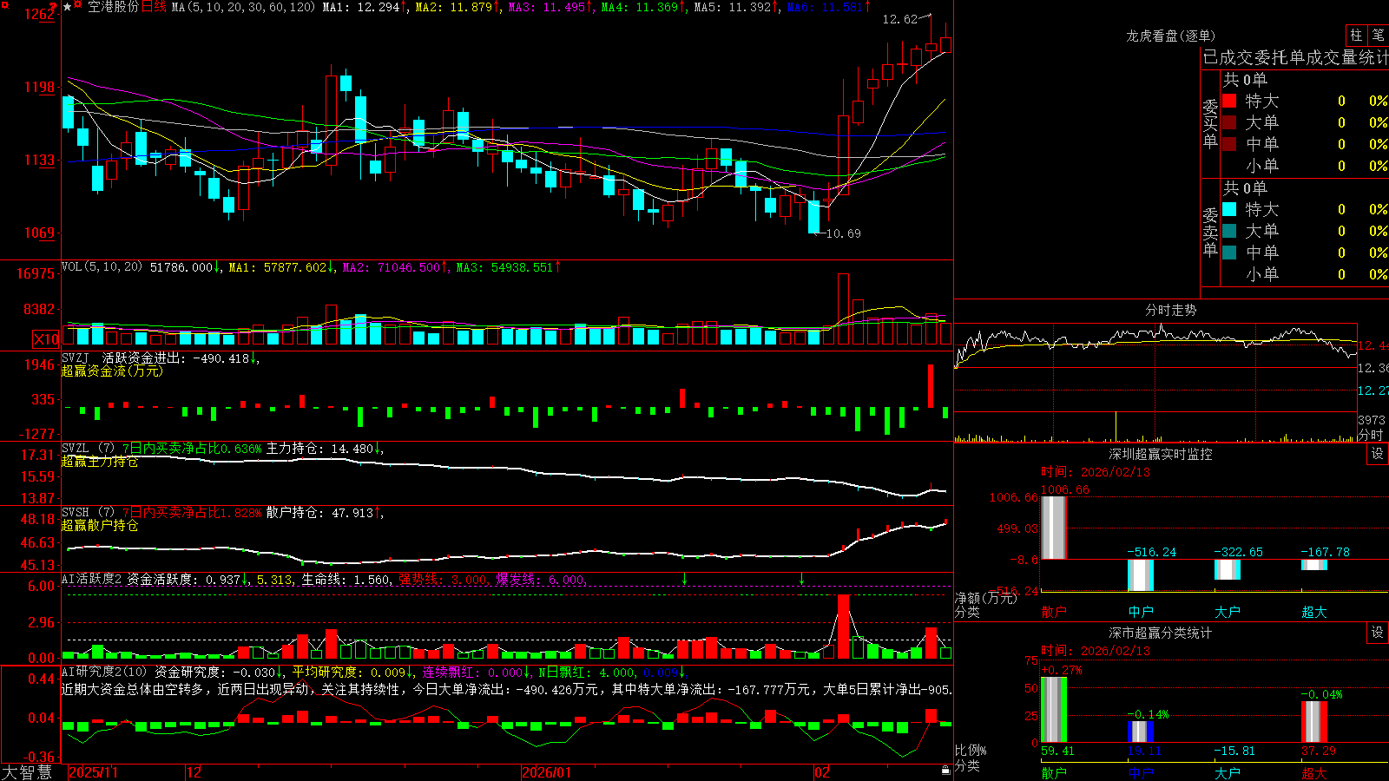Click the 02 month marker on the timeline
The width and height of the screenshot is (1389, 781).
(x=822, y=772)
